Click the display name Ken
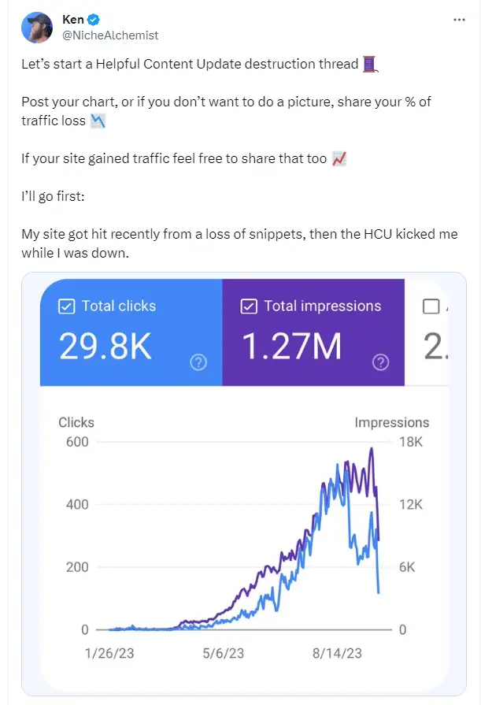Screen dimensions: 481x705 tap(73, 20)
